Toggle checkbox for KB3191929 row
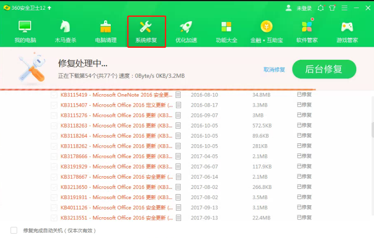 (x=54, y=167)
